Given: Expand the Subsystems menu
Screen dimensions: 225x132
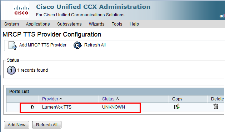Looking at the screenshot, I should 69,24.
